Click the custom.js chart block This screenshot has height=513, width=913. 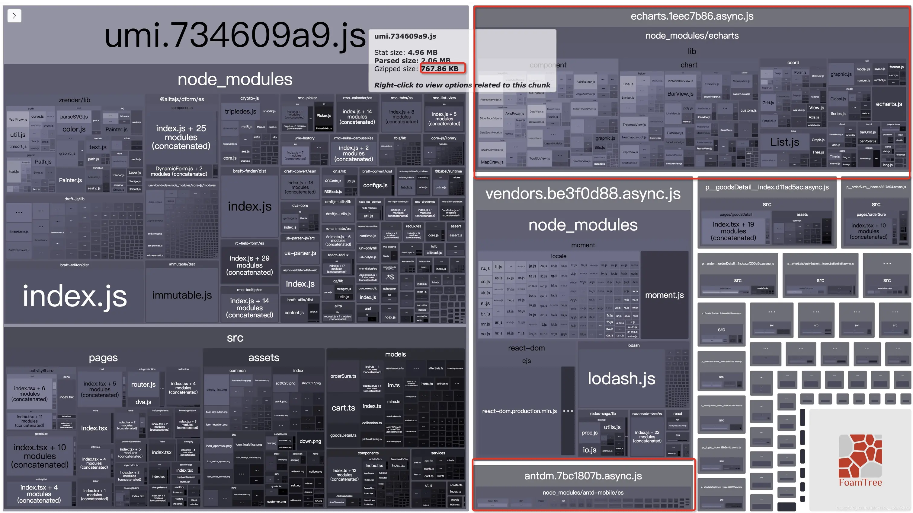[748, 110]
